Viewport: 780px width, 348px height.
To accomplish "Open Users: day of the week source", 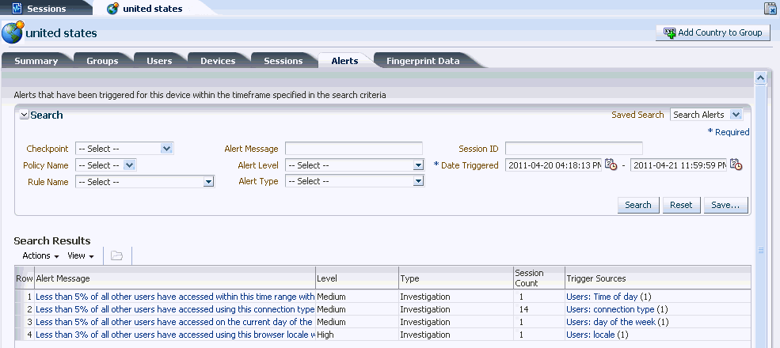I will coord(611,322).
